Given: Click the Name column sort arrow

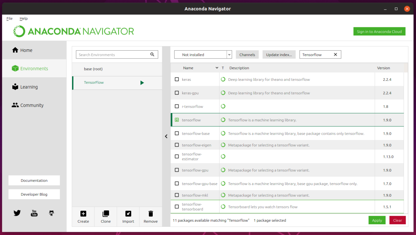Looking at the screenshot, I should tap(217, 68).
